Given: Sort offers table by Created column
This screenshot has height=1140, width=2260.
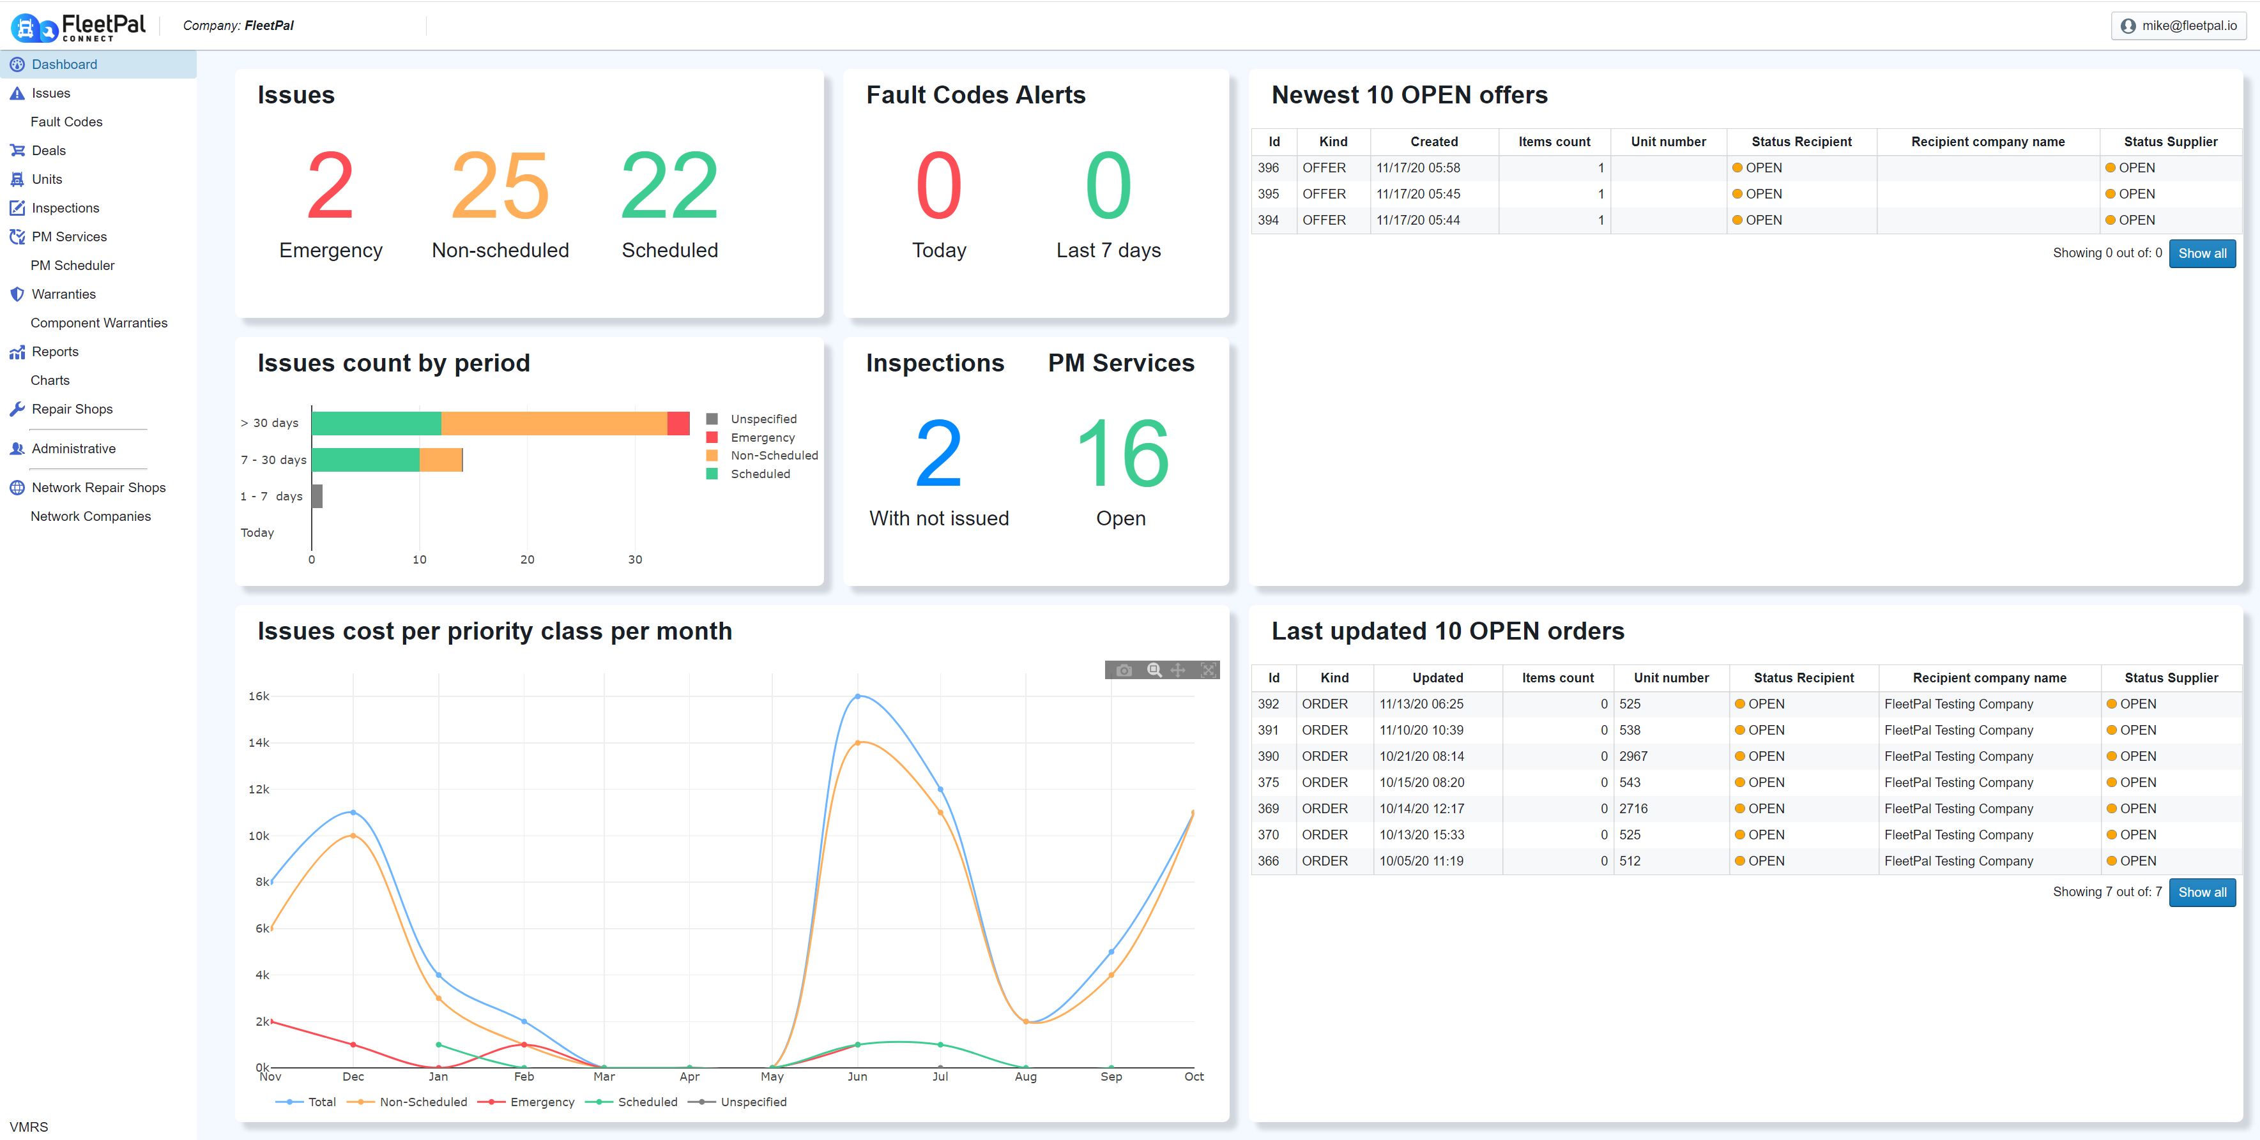Looking at the screenshot, I should (1433, 141).
